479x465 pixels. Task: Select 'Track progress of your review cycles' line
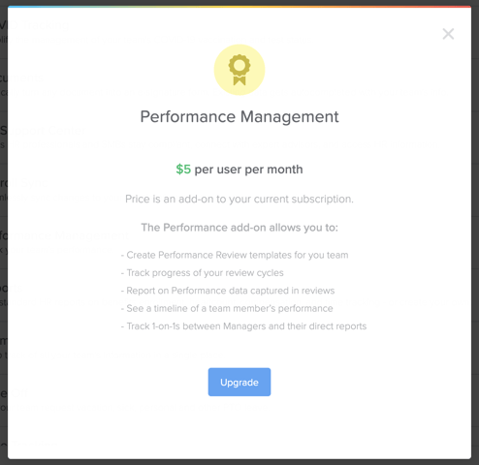click(x=203, y=273)
